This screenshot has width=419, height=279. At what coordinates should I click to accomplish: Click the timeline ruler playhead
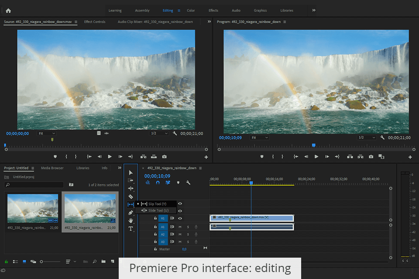(251, 183)
